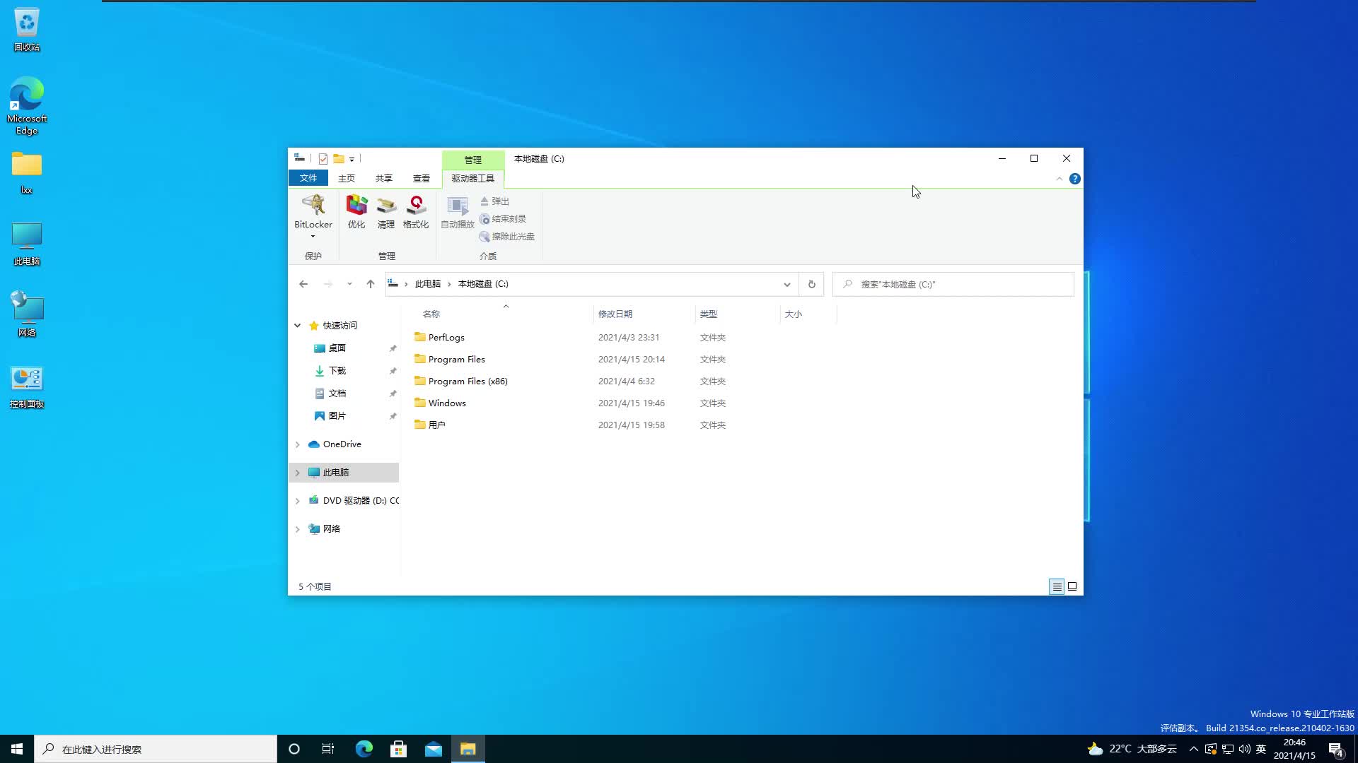Unpin 下载 from Quick access
This screenshot has width=1358, height=763.
click(393, 370)
